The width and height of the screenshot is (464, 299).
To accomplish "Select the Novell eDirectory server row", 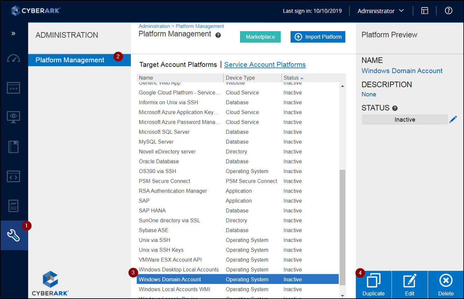I will click(238, 152).
